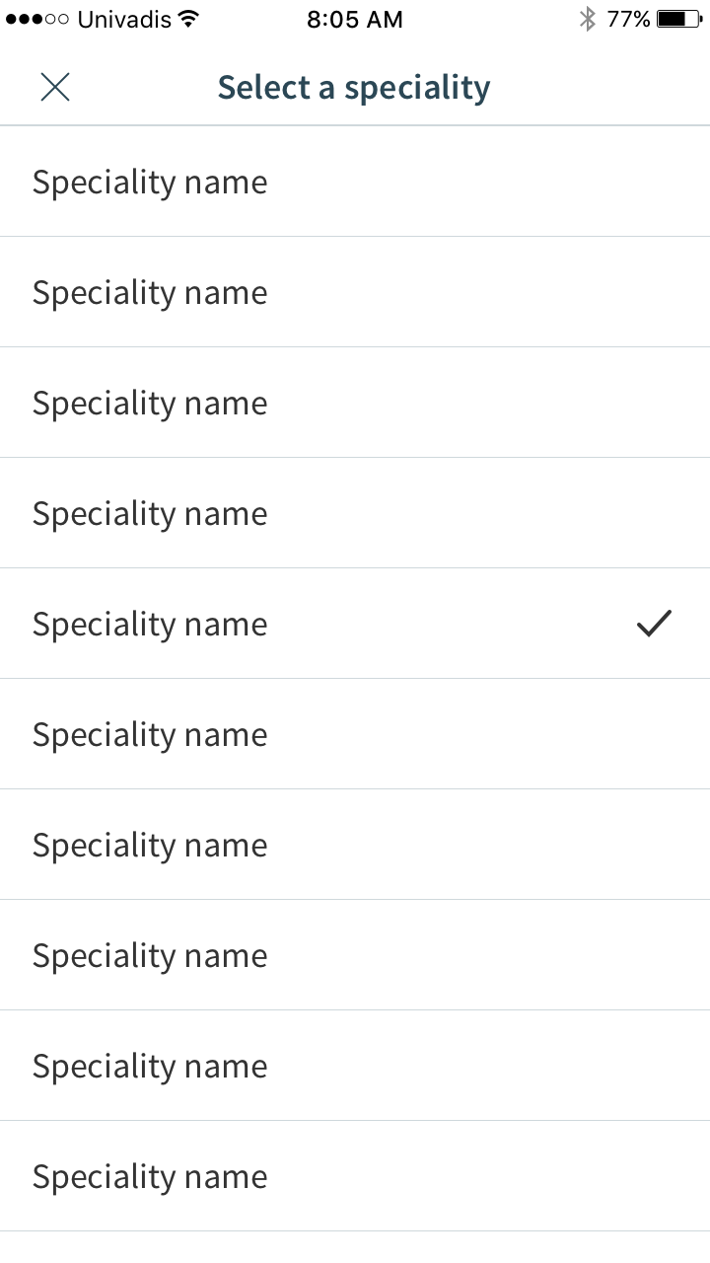Tap the 77% battery percentage text

click(x=628, y=19)
